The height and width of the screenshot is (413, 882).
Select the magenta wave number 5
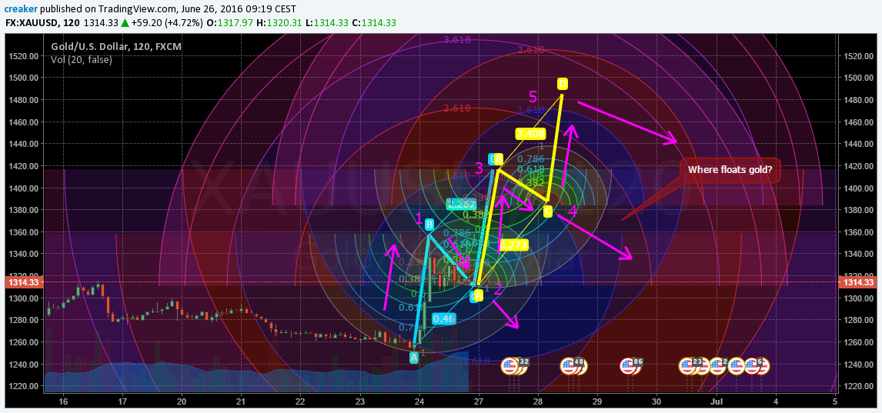[533, 97]
